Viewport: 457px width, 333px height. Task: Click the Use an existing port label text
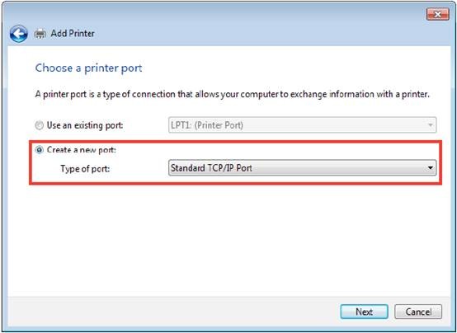(x=85, y=125)
